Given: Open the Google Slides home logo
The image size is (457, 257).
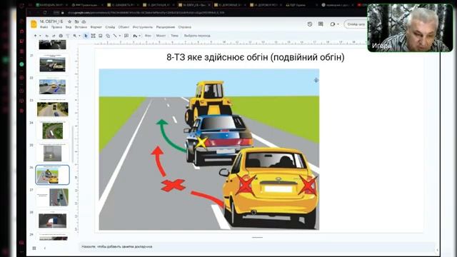Looking at the screenshot, I should pyautogui.click(x=34, y=24).
